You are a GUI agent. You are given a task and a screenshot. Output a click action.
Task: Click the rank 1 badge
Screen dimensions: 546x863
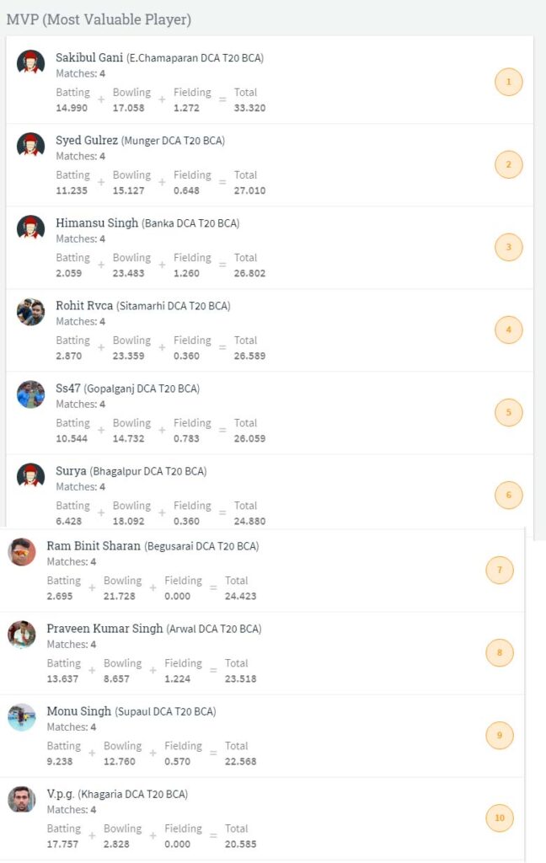point(508,82)
